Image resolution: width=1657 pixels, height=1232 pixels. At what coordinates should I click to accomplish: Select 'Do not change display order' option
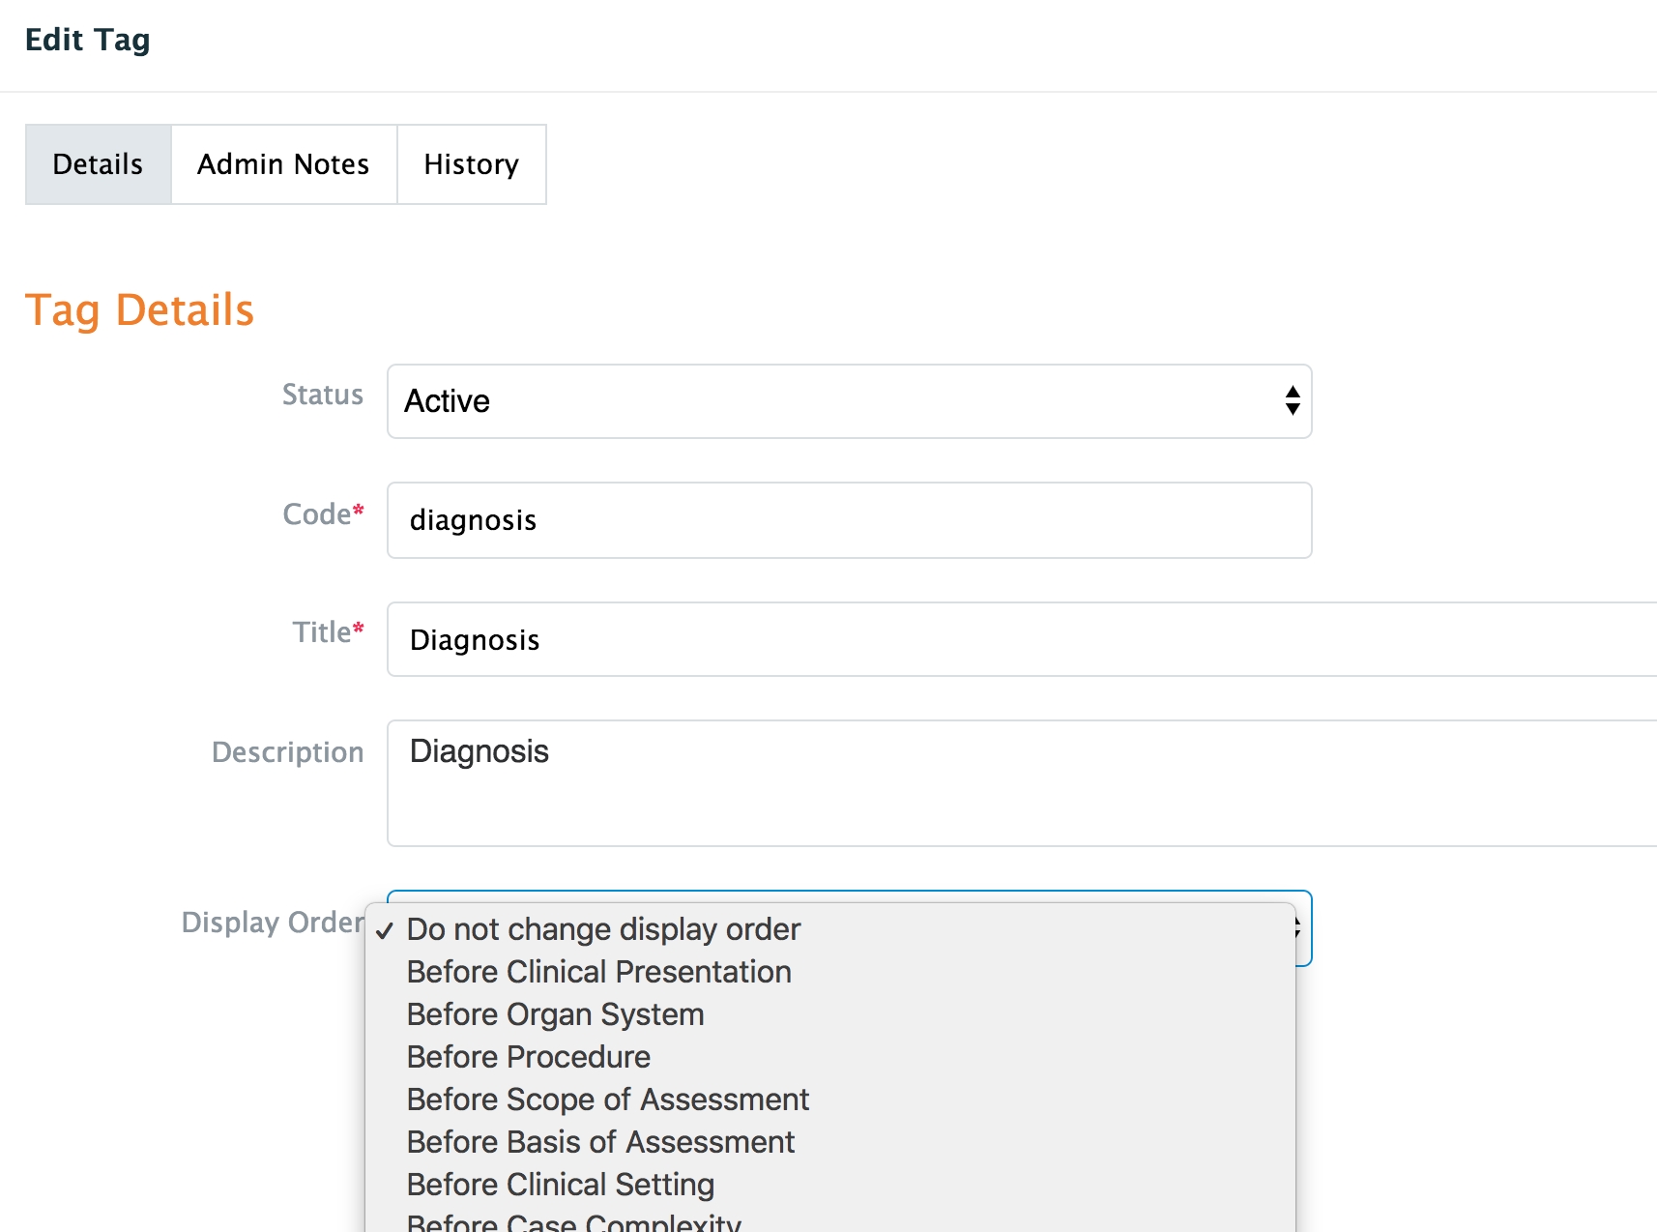click(603, 929)
